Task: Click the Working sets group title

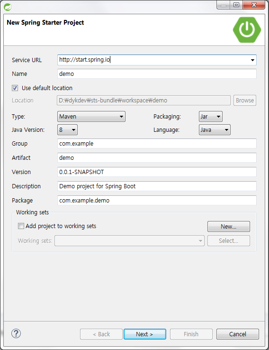Action: (33, 212)
